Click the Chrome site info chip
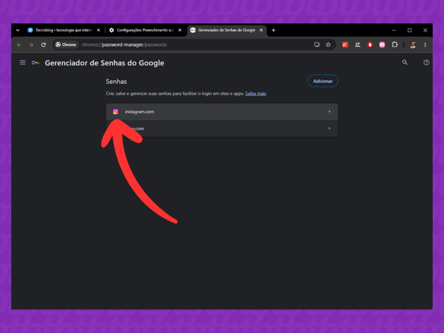Image resolution: width=444 pixels, height=333 pixels. 66,45
